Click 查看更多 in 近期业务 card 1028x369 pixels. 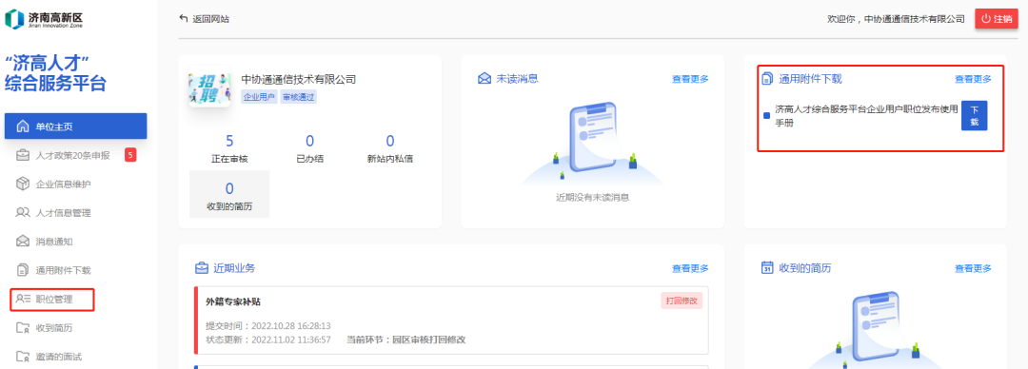pos(690,268)
